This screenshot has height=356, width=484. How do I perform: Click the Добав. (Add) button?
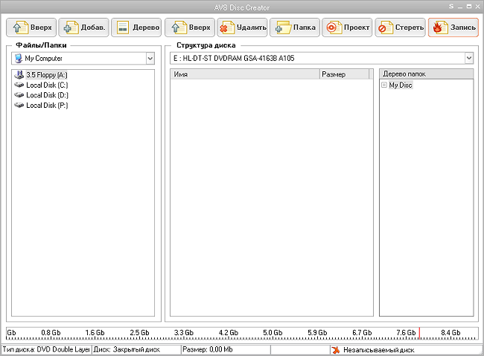tap(83, 27)
